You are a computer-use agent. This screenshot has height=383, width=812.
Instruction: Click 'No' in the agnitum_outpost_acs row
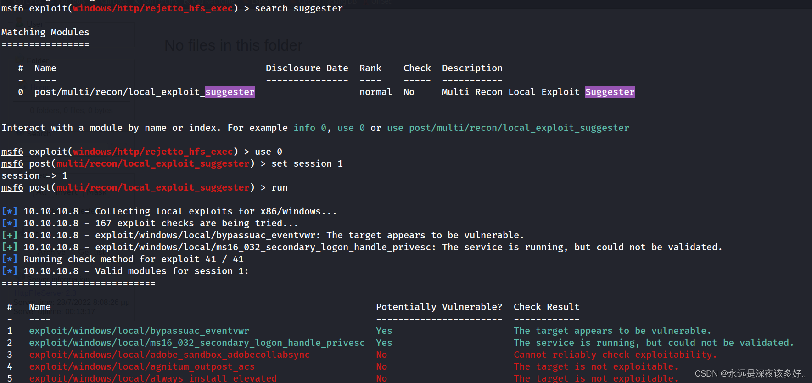pos(381,366)
